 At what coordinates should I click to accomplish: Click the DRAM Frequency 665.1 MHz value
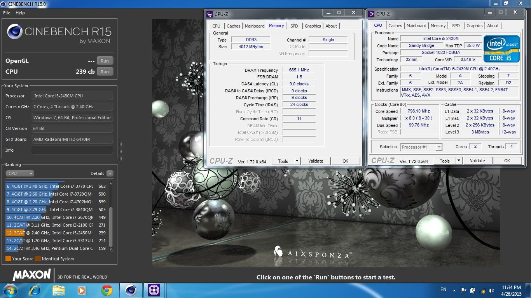click(299, 70)
